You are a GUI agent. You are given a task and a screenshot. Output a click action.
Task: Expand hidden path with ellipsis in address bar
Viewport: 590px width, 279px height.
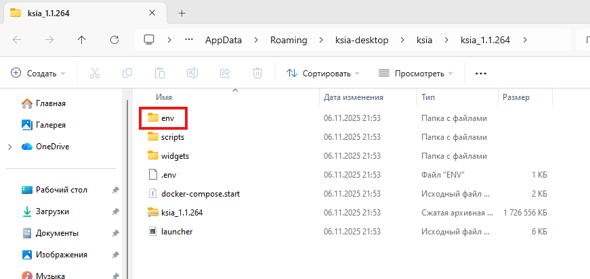click(x=189, y=40)
